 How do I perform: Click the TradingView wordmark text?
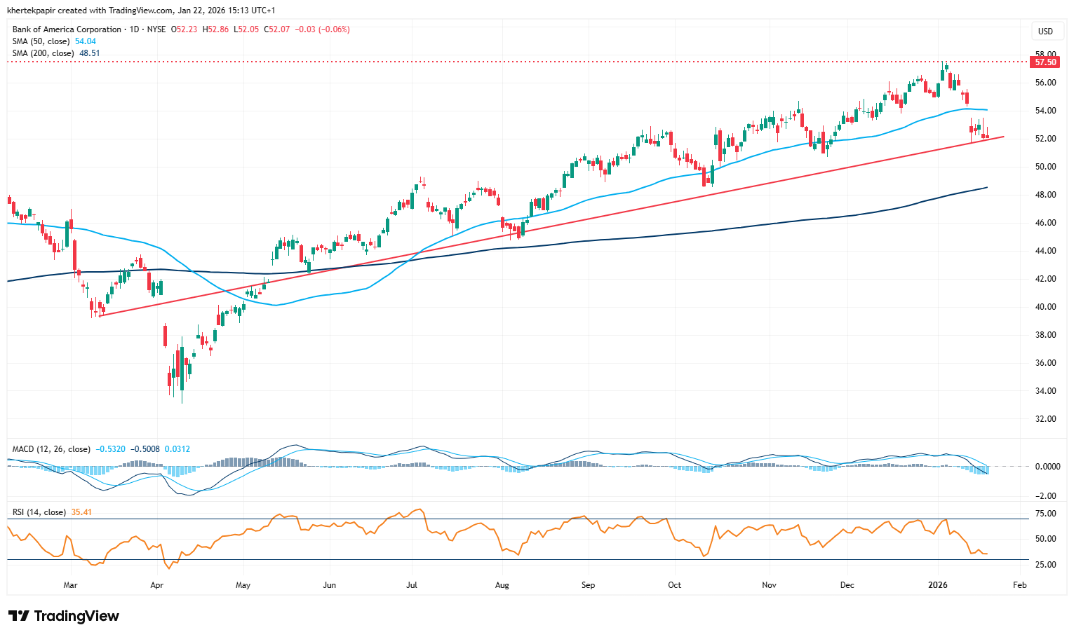pyautogui.click(x=76, y=616)
